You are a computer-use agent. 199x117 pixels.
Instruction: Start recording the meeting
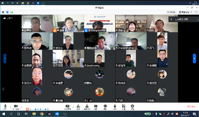click(x=105, y=106)
